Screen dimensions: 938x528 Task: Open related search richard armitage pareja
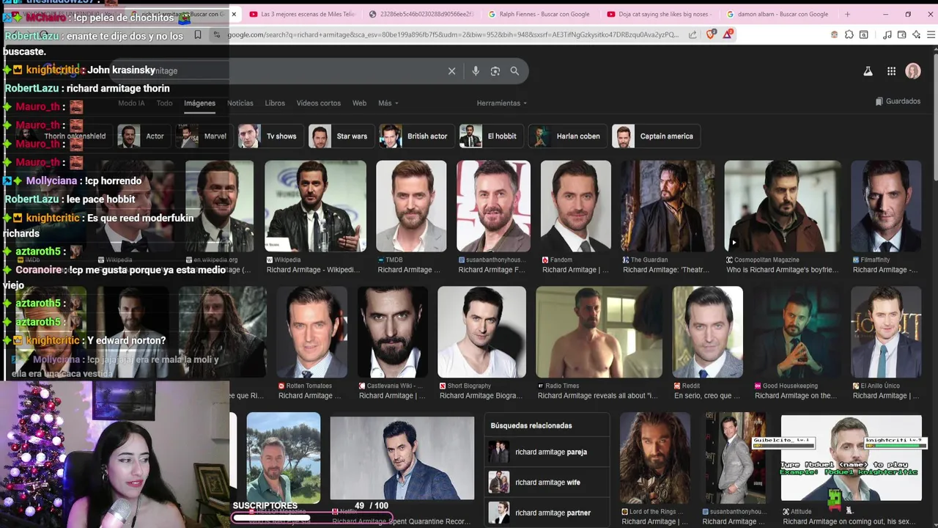point(547,452)
